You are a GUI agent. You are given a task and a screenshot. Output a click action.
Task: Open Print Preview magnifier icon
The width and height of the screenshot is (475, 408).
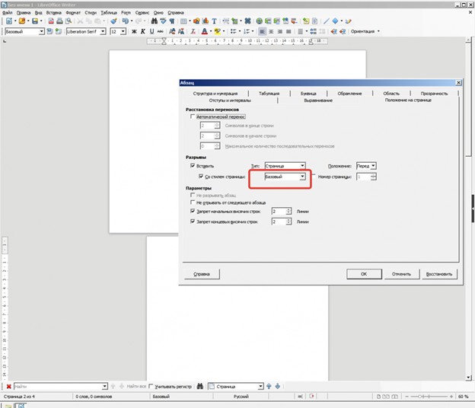coord(69,21)
